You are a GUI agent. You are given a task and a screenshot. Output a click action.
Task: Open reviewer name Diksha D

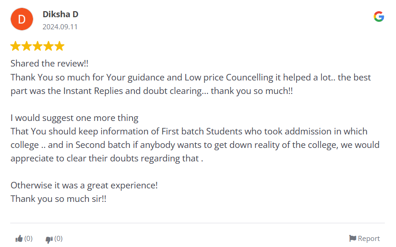point(60,14)
